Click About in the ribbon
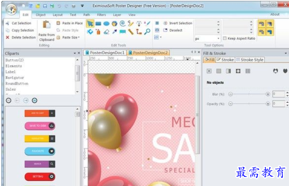The width and height of the screenshot is (289, 186). tap(275, 14)
